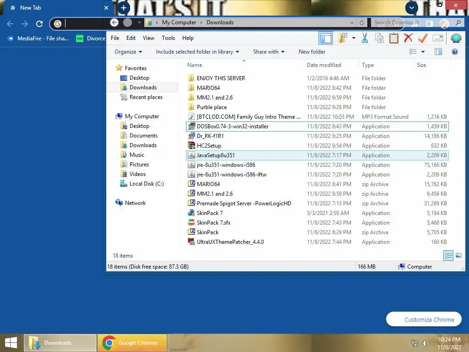
Task: Open the Organize dropdown
Action: click(x=128, y=52)
